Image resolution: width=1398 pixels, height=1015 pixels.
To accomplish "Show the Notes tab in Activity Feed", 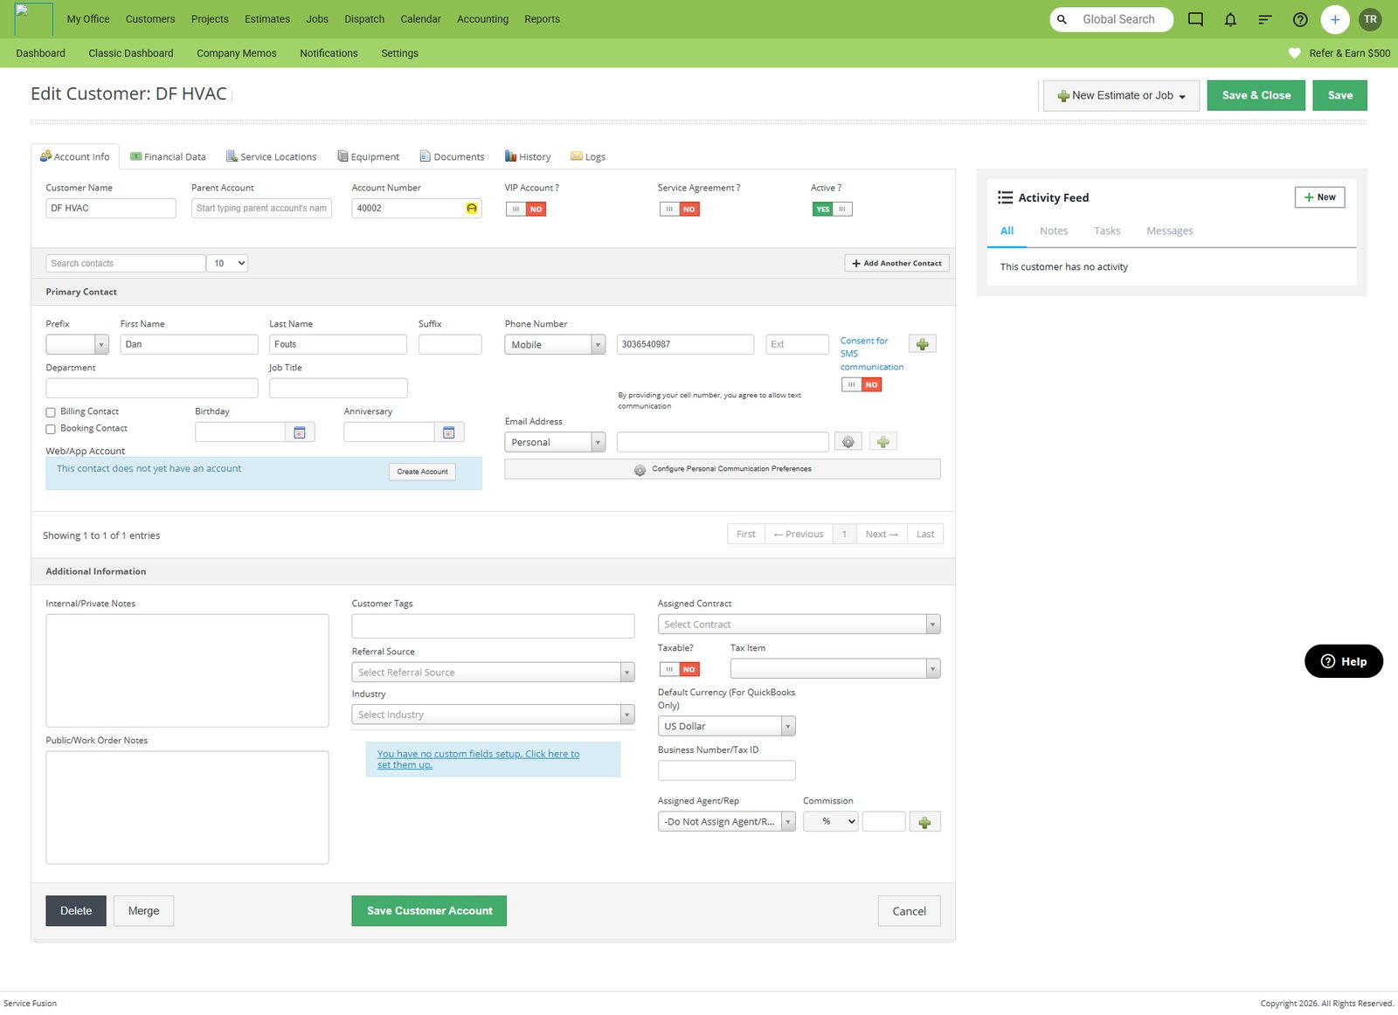I will tap(1054, 231).
